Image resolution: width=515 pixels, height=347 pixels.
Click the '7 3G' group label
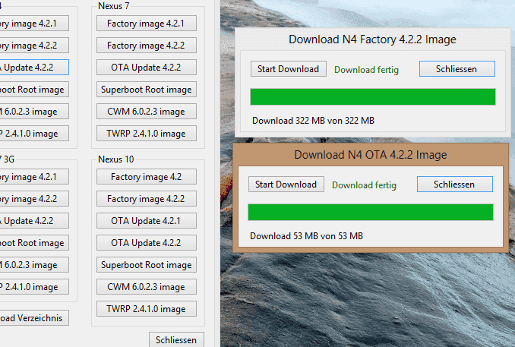(8, 159)
